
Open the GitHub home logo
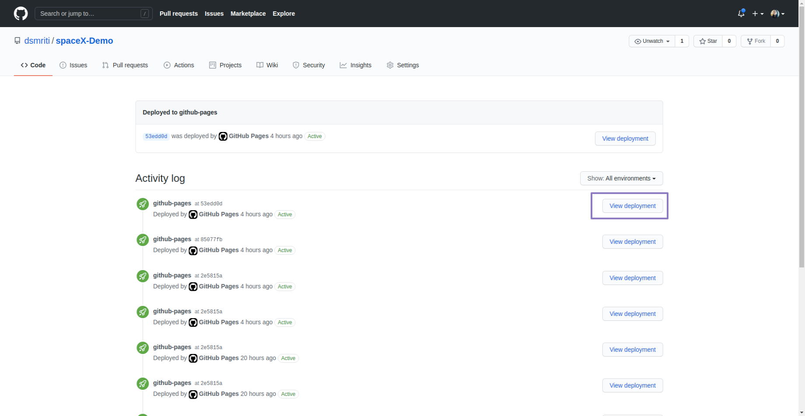(x=21, y=14)
